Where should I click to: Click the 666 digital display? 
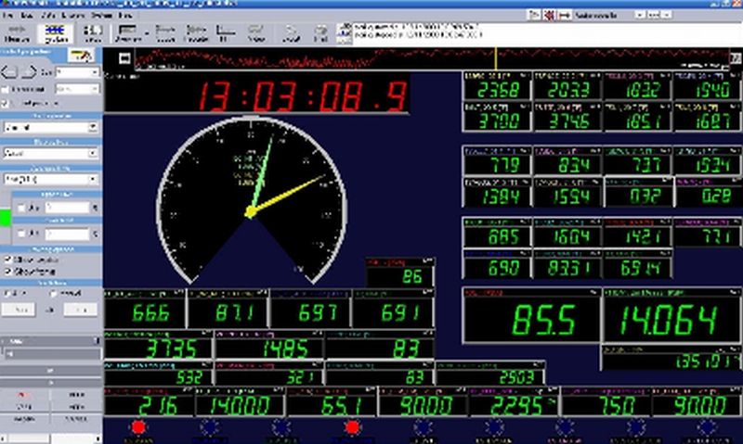coord(145,309)
